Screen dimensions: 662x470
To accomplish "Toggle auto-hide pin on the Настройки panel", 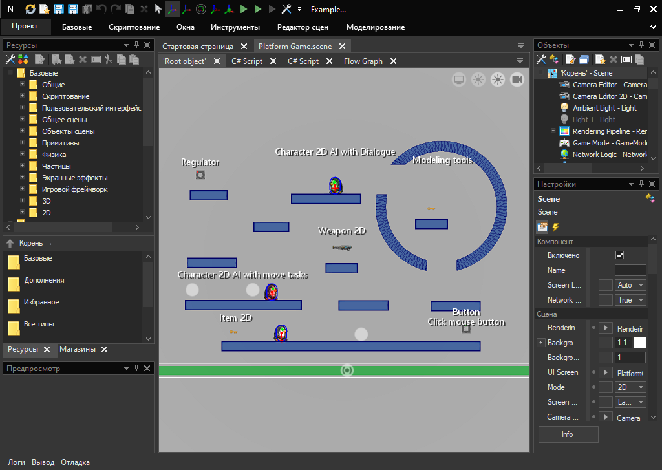I will click(x=641, y=184).
